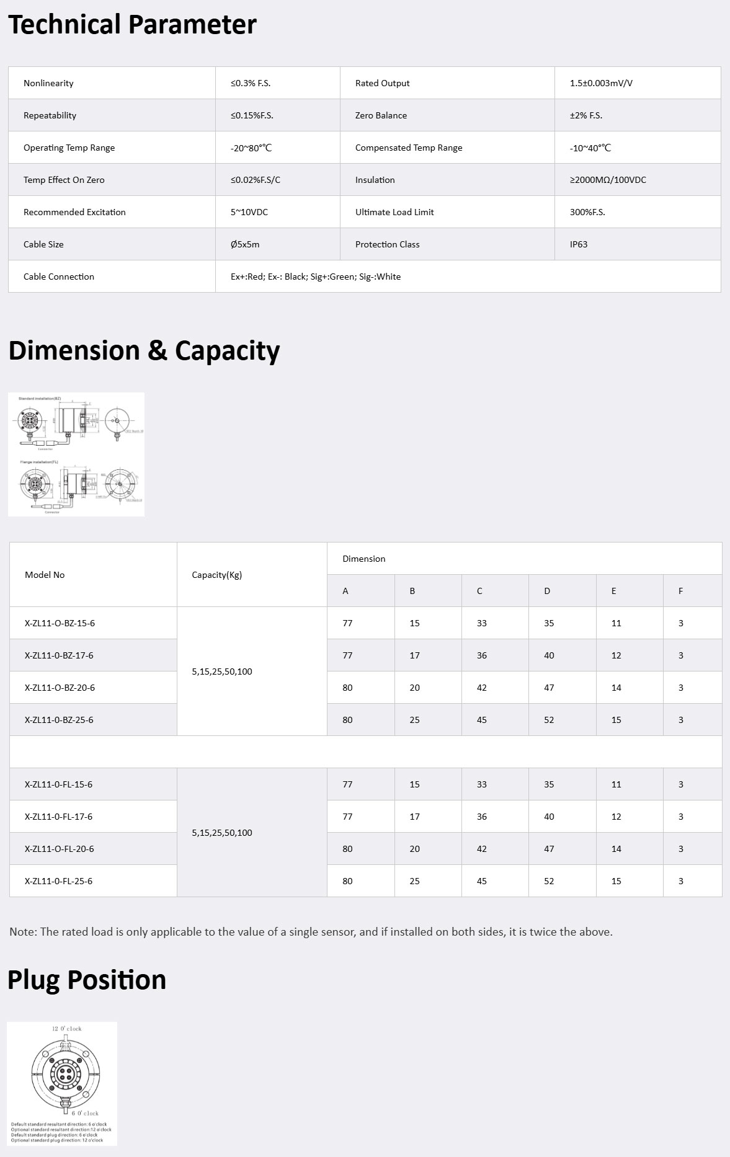Click the Nonlinearity parameter label
Viewport: 730px width, 1157px height.
coord(48,83)
